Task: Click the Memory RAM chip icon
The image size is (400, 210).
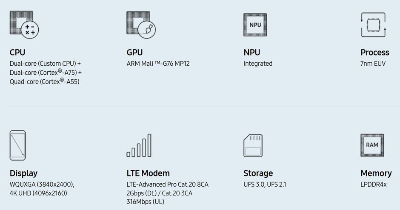Action: coord(372,146)
